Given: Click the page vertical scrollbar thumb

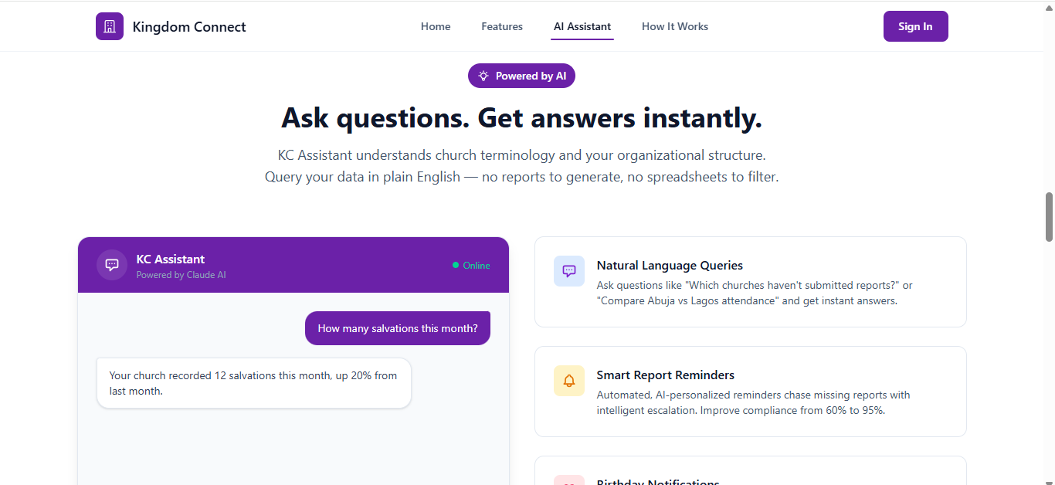Looking at the screenshot, I should [x=1049, y=217].
